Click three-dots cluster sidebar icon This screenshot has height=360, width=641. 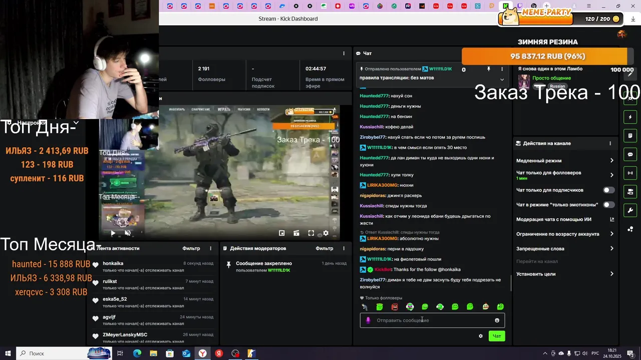[630, 229]
